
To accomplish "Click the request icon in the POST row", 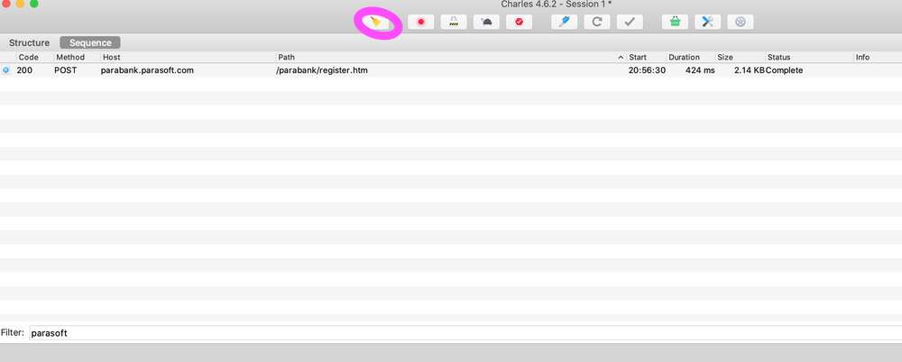I will 6,70.
